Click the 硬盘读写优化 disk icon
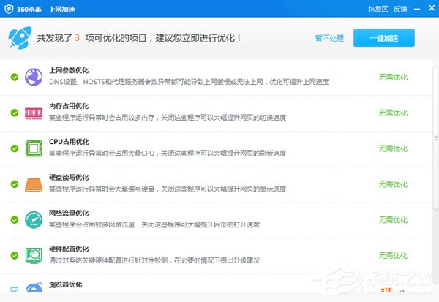The height and width of the screenshot is (302, 439). 34,184
